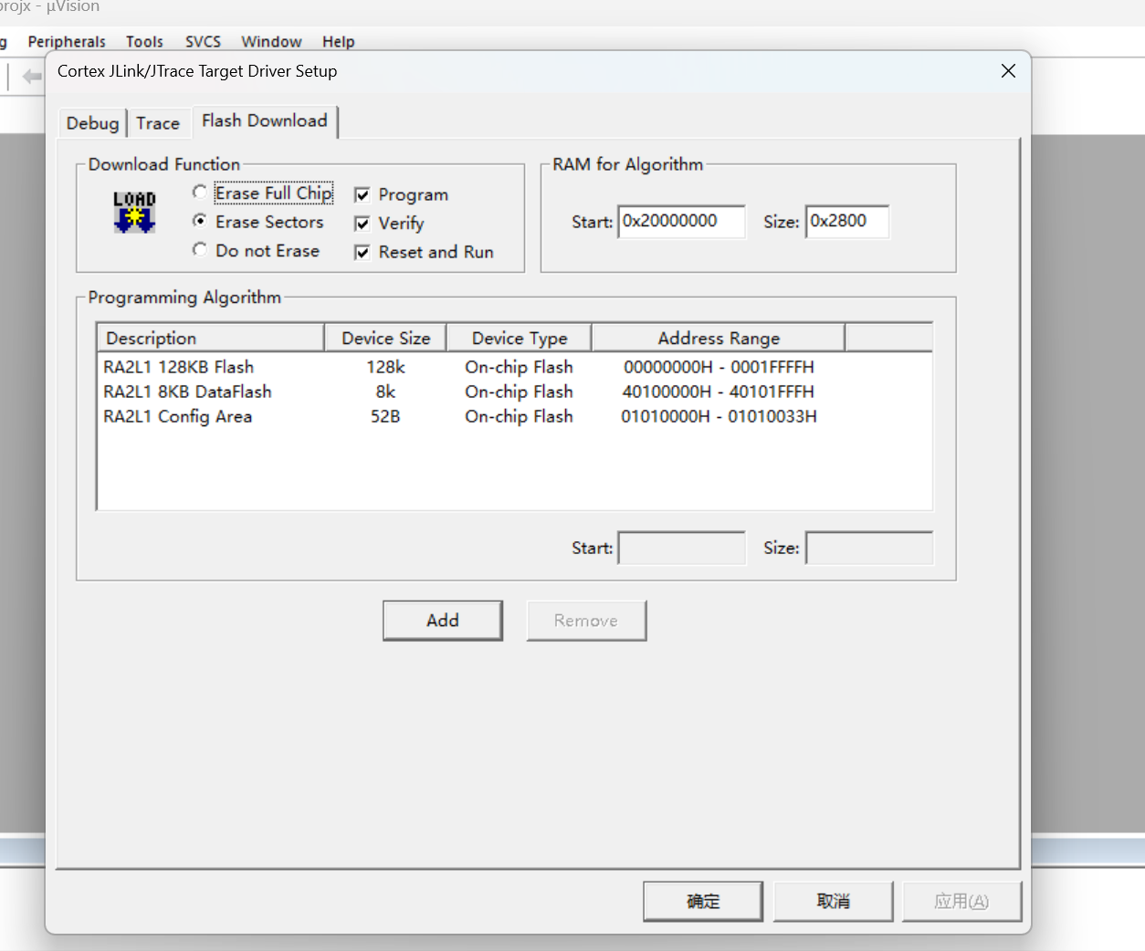The width and height of the screenshot is (1145, 951).
Task: Close the Target Driver Setup dialog
Action: [1008, 71]
